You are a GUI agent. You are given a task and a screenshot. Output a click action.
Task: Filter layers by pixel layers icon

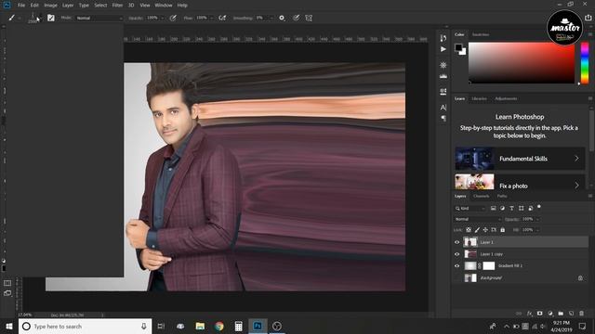coord(493,208)
